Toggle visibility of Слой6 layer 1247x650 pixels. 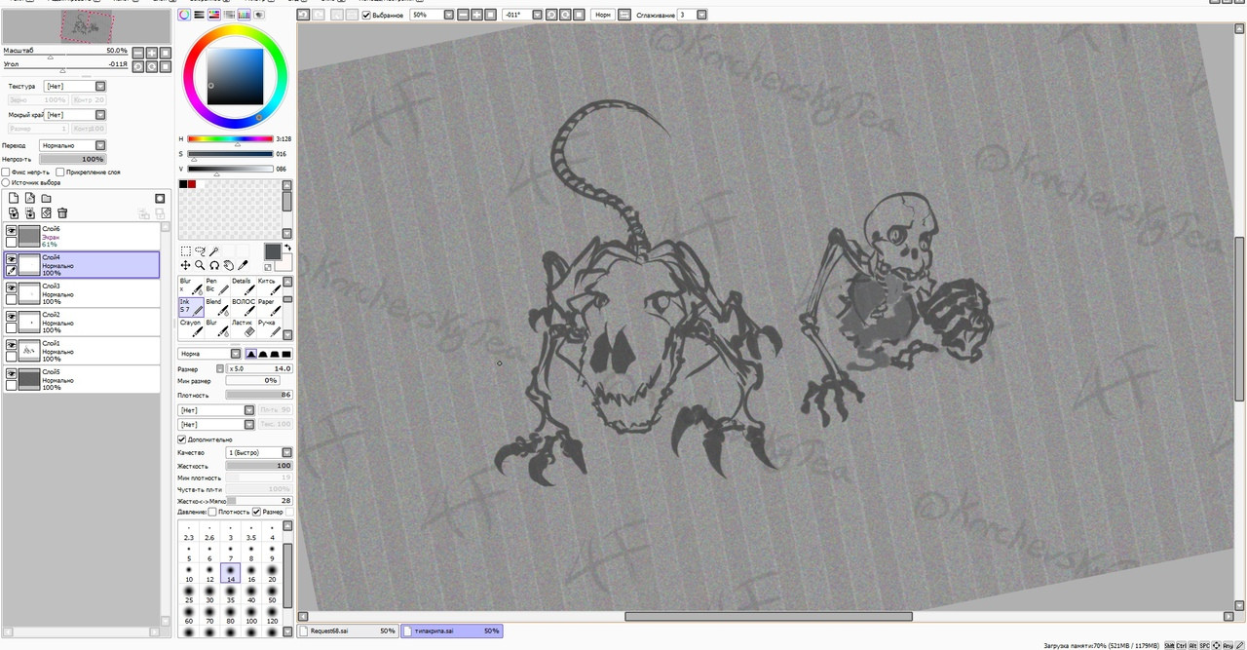coord(11,232)
